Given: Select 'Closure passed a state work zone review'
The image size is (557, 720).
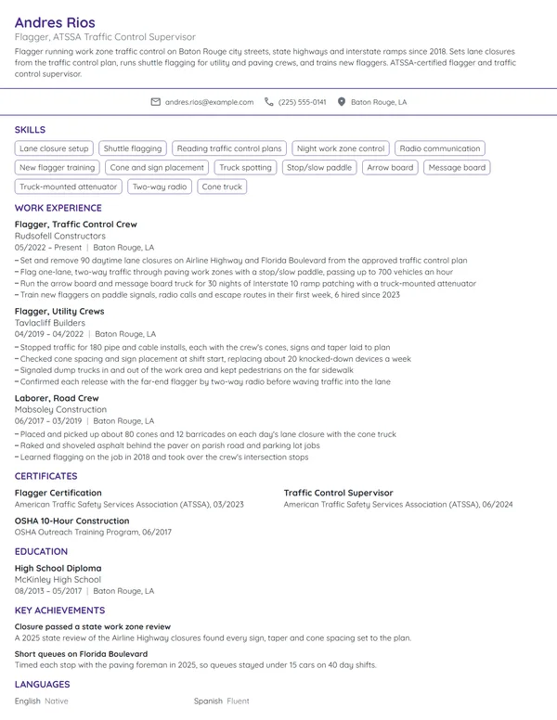Looking at the screenshot, I should 93,627.
